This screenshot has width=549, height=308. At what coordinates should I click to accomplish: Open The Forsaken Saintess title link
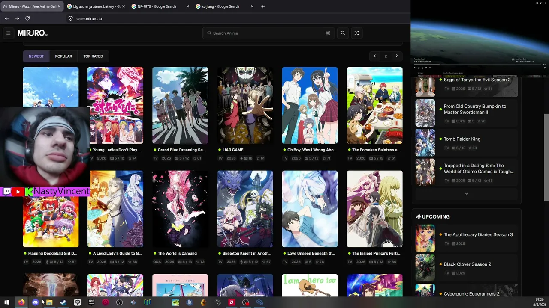click(376, 150)
